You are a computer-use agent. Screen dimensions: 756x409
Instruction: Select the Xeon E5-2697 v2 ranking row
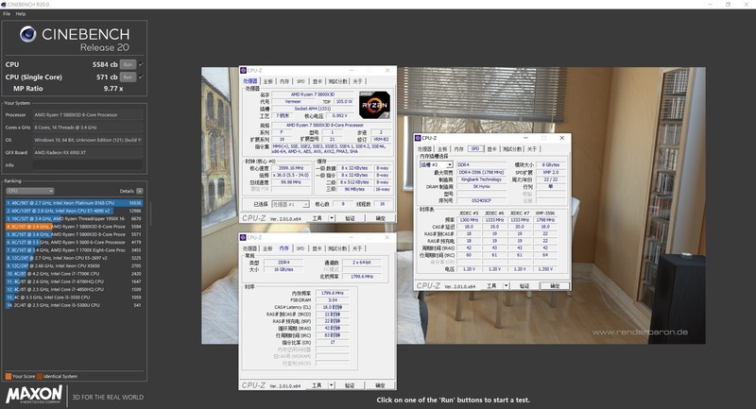coord(75,258)
